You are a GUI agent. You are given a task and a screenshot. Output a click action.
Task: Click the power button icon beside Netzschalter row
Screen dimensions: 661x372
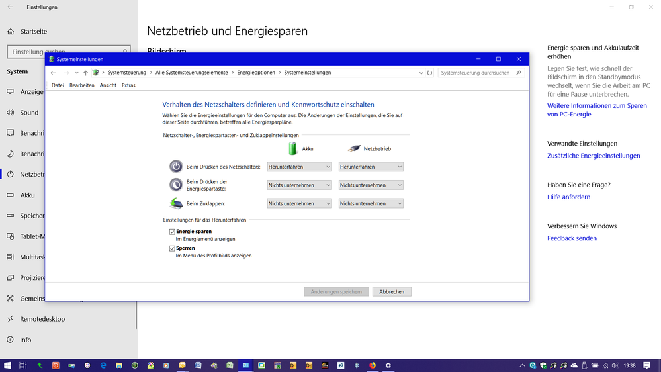pyautogui.click(x=176, y=166)
